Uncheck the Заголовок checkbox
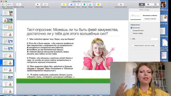 pos(131,28)
